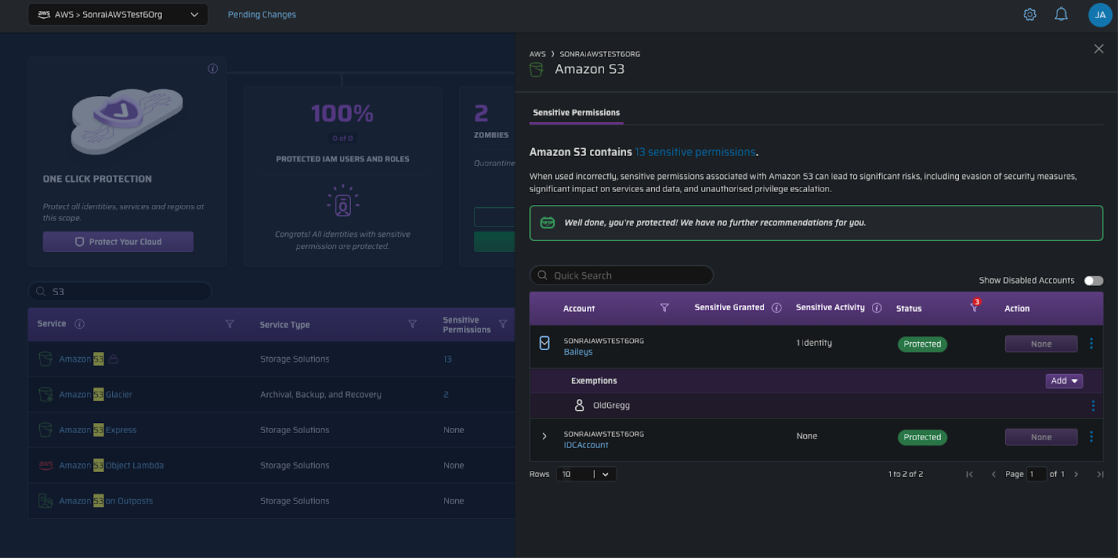1118x559 pixels.
Task: Click the S3 Object Lambda AWS icon
Action: click(46, 465)
